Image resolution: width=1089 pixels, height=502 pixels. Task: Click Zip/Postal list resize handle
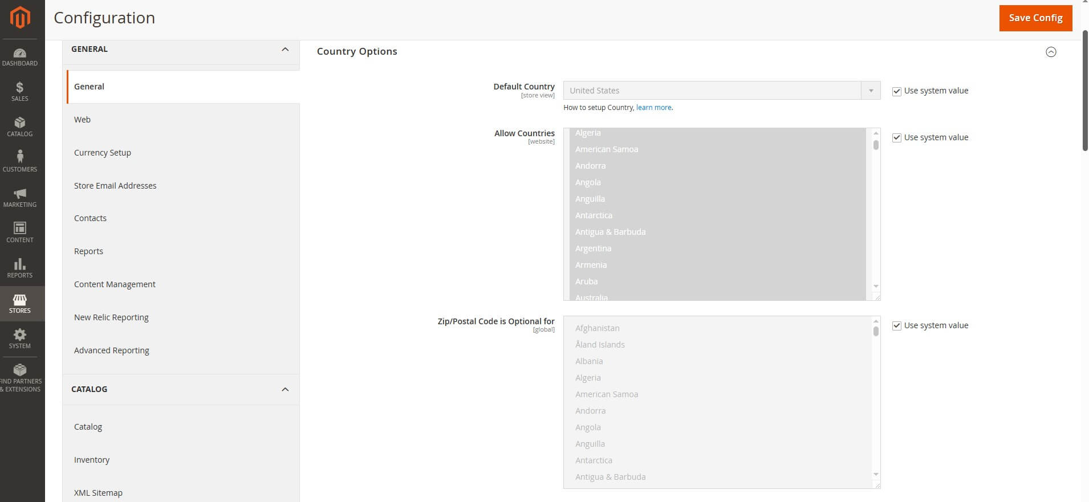click(x=877, y=485)
